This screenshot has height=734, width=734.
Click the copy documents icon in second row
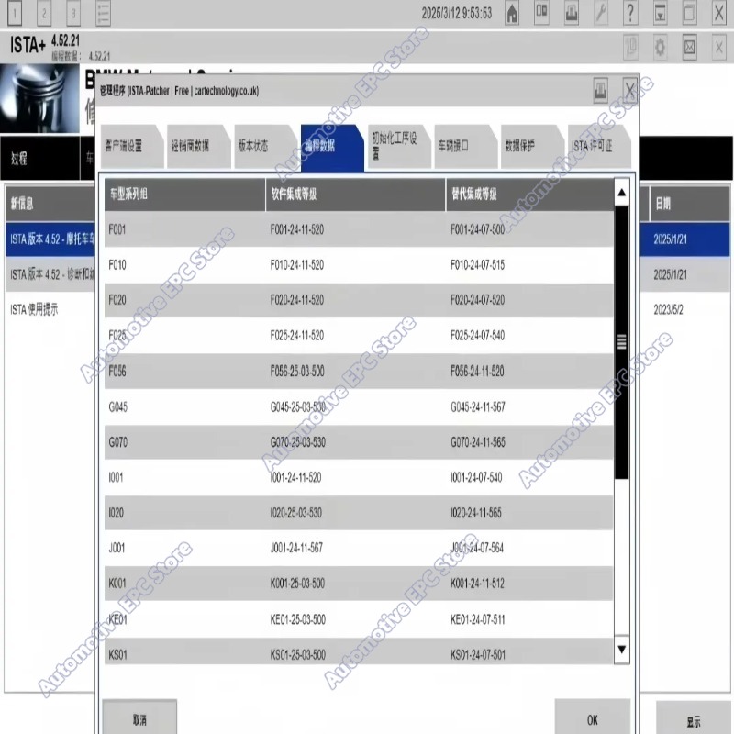tap(630, 48)
